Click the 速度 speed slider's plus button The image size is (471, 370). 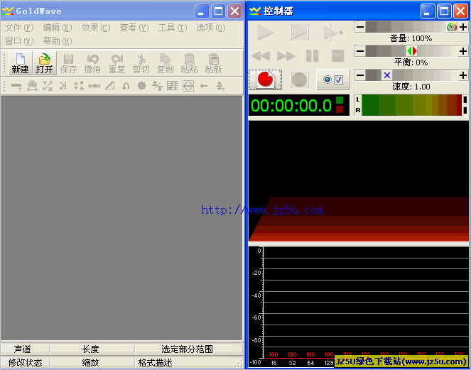[x=463, y=75]
